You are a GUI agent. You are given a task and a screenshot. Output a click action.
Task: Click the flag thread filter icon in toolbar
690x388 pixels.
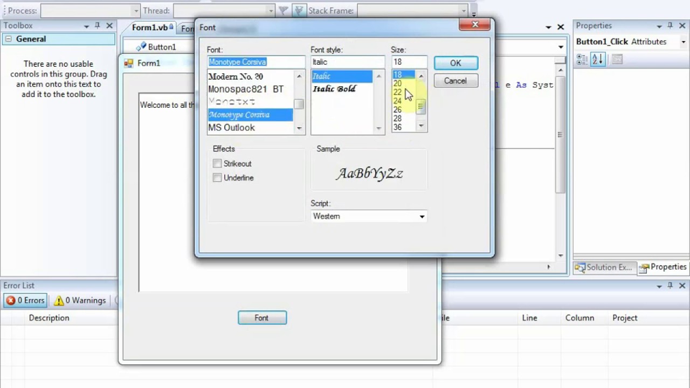click(x=283, y=10)
